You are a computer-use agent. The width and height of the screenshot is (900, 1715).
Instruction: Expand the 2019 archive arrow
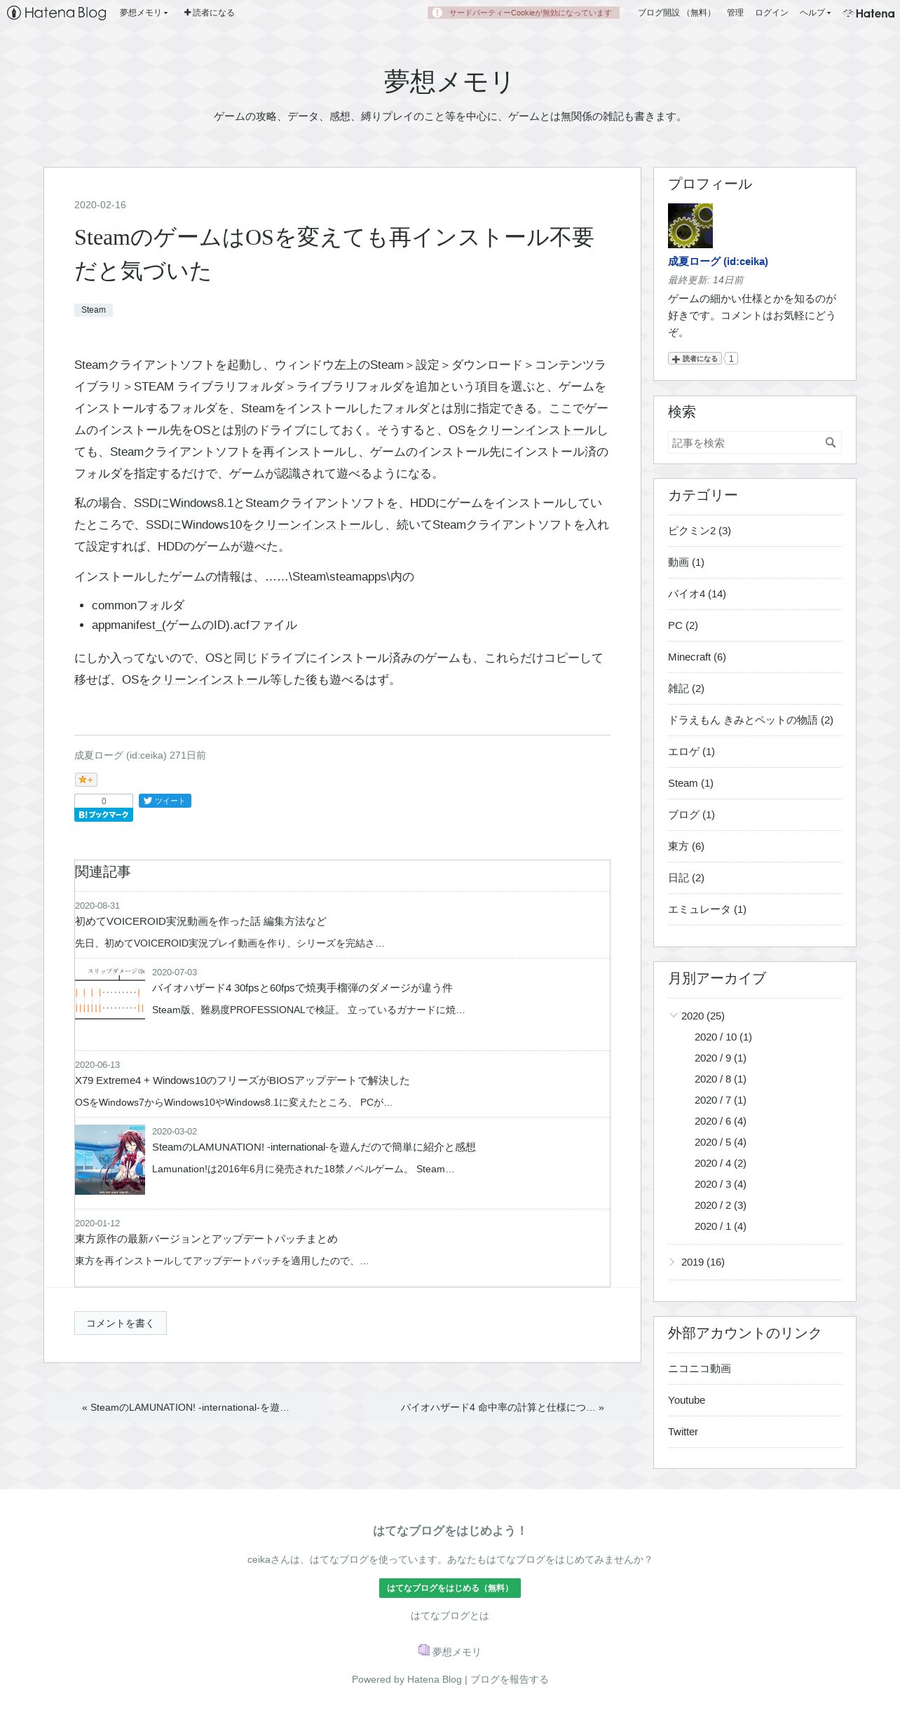673,1262
